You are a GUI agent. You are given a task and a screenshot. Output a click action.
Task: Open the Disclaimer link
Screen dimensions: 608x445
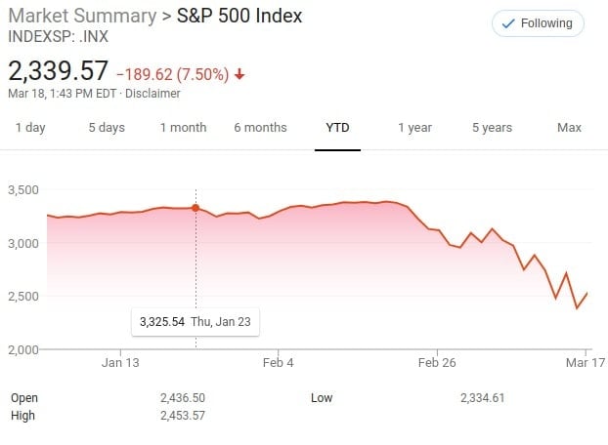pos(152,94)
